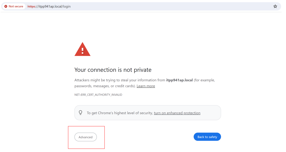This screenshot has width=286, height=152.
Task: Click the lightbulb icon in the tip box
Action: [x=81, y=113]
